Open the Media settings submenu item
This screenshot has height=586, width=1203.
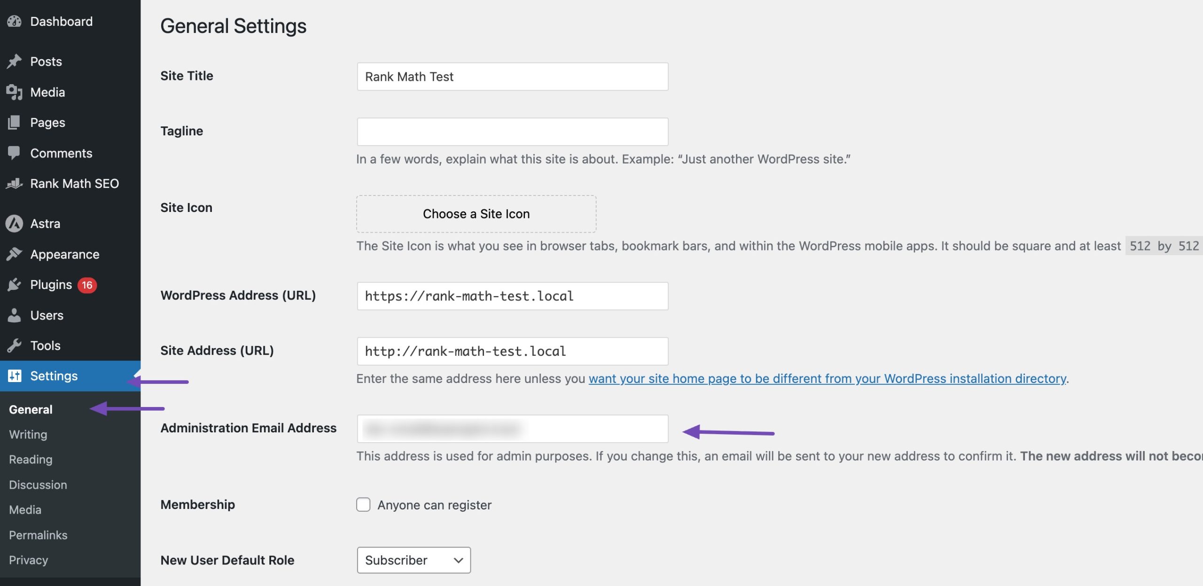pyautogui.click(x=25, y=510)
